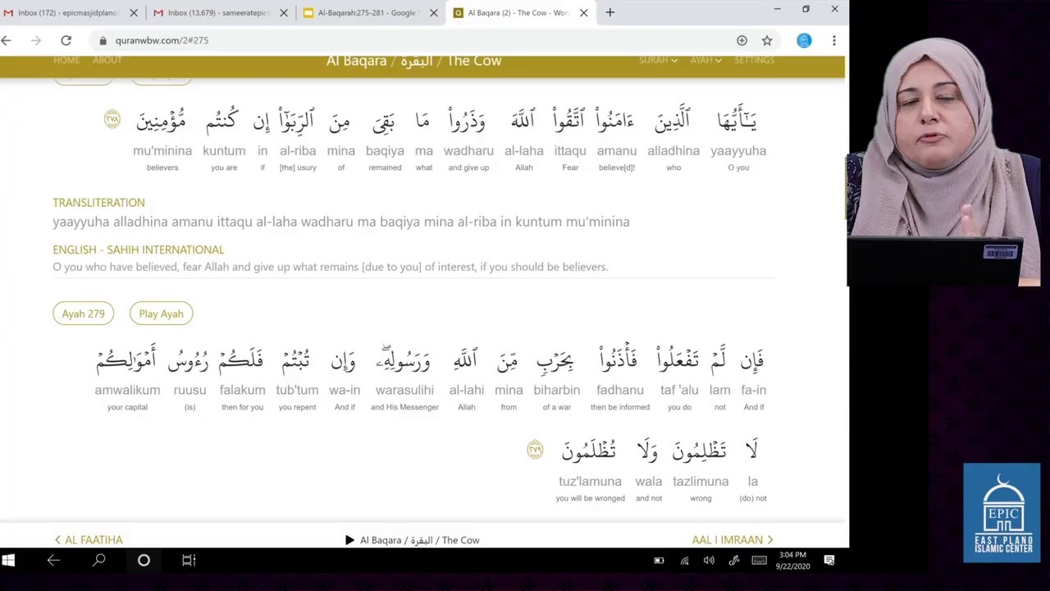
Task: Click the ayah 278 end marker
Action: tap(112, 119)
